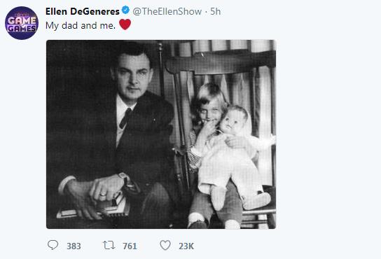This screenshot has width=381, height=259.
Task: Select the tweet text My dad and me
Action: coord(81,25)
